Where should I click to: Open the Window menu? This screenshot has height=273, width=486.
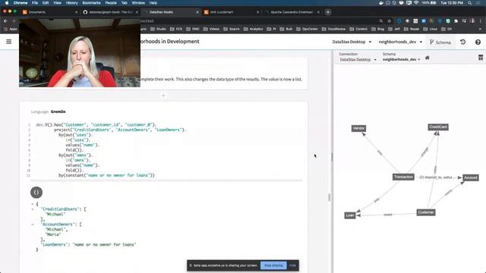pos(138,3)
